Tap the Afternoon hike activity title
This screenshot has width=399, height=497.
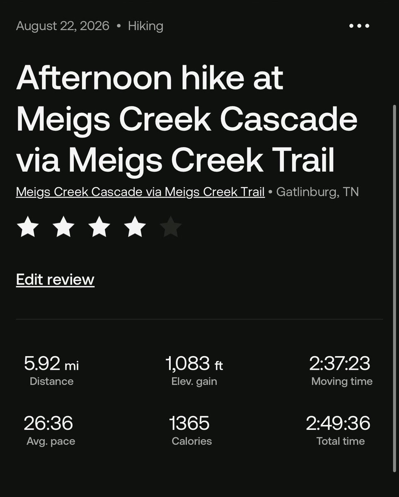tap(187, 119)
